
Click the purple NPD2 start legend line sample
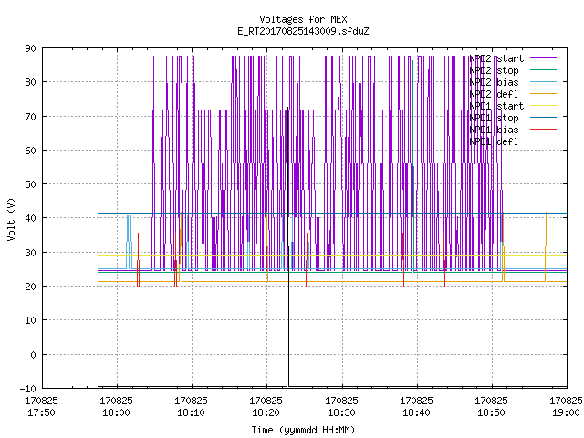[543, 58]
